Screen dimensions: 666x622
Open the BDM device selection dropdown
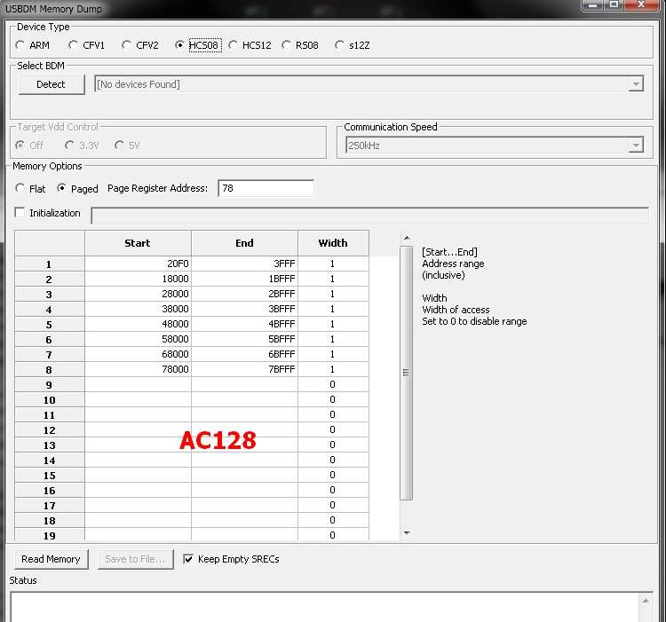[x=635, y=84]
